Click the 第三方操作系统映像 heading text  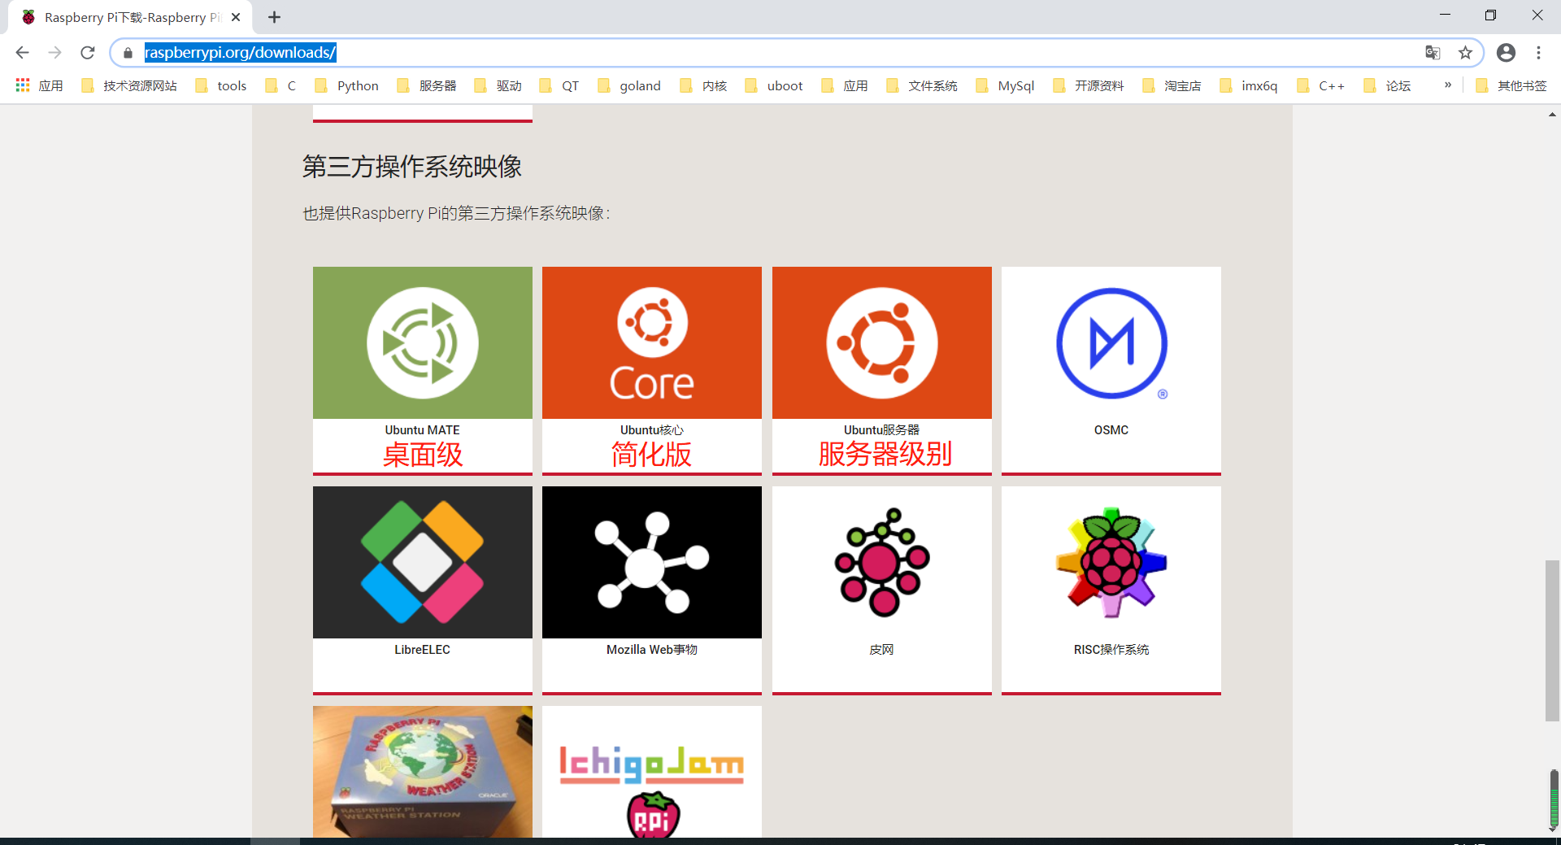[412, 167]
